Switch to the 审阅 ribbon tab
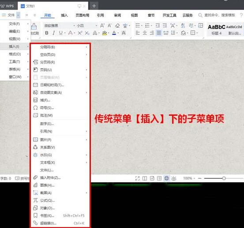The width and height of the screenshot is (244, 228). [117, 15]
